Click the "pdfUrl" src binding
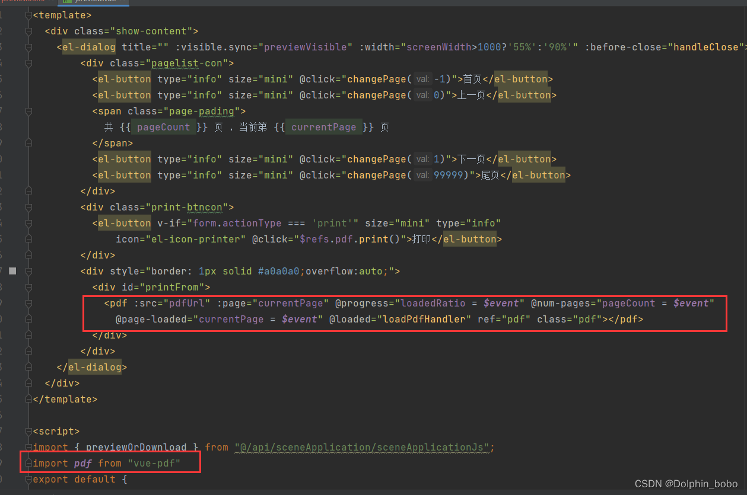 tap(187, 303)
